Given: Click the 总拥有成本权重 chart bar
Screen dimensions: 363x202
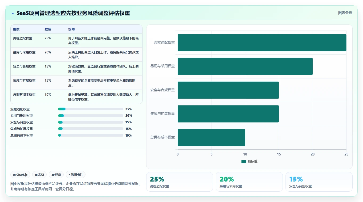Looking at the screenshot, I should coord(211,137).
